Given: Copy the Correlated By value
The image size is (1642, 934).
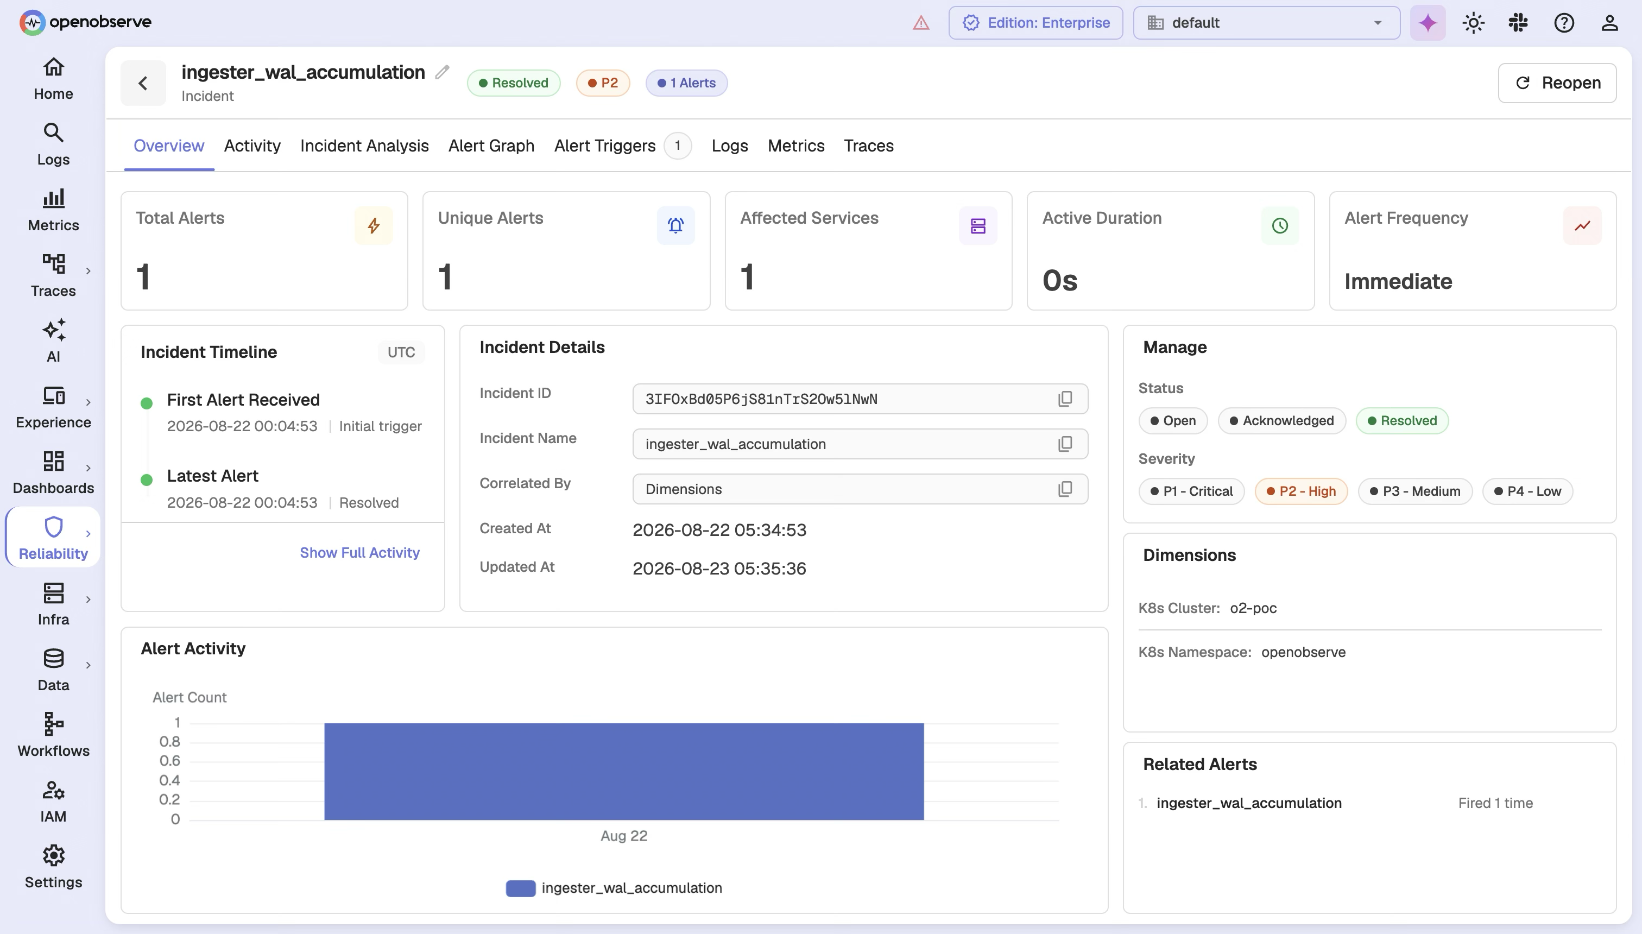Looking at the screenshot, I should pos(1065,489).
